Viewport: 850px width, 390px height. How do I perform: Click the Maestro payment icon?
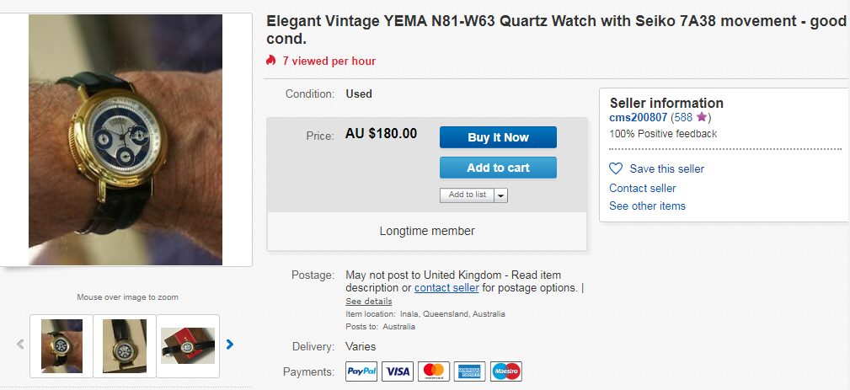506,371
